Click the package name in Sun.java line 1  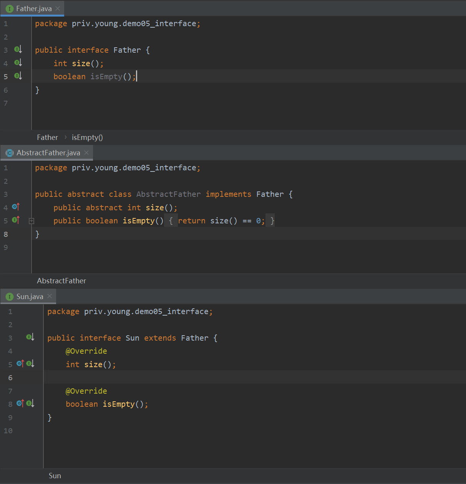pyautogui.click(x=146, y=311)
